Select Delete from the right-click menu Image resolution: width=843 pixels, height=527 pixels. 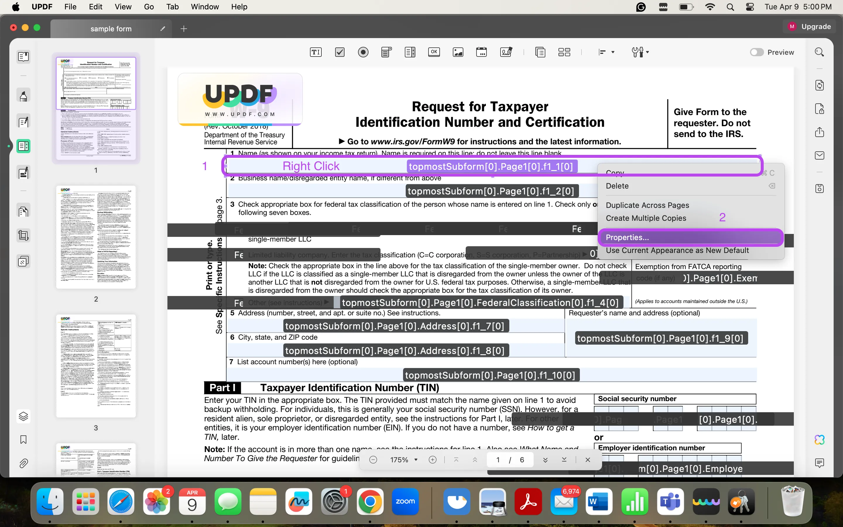617,186
